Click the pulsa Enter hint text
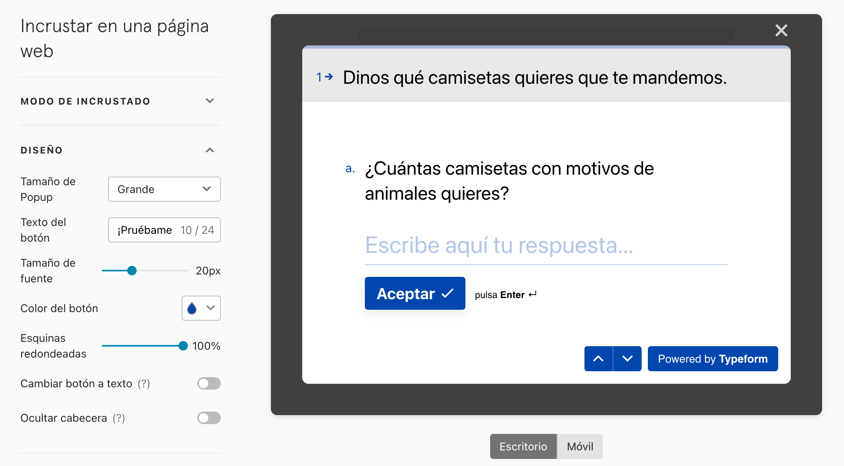This screenshot has width=844, height=466. pyautogui.click(x=505, y=294)
